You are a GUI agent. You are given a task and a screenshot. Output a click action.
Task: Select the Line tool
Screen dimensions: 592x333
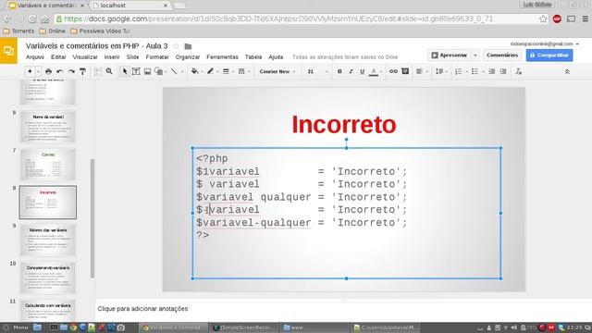(x=174, y=71)
